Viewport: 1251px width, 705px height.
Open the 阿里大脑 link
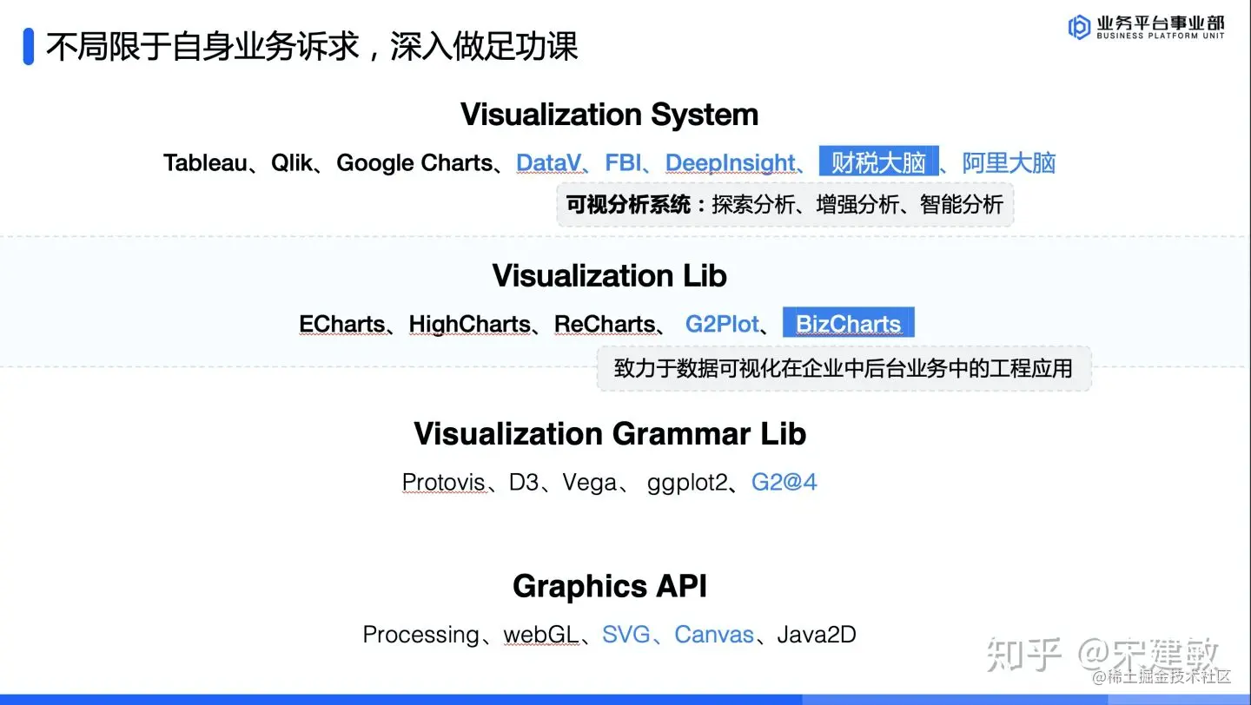click(x=1009, y=162)
